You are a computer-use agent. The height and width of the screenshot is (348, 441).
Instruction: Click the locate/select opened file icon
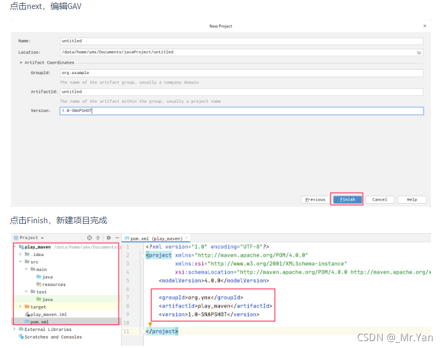[89, 237]
